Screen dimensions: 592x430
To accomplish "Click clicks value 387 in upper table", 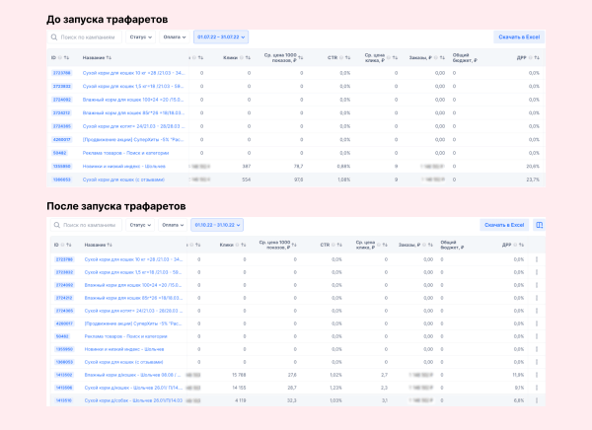I will coord(246,166).
